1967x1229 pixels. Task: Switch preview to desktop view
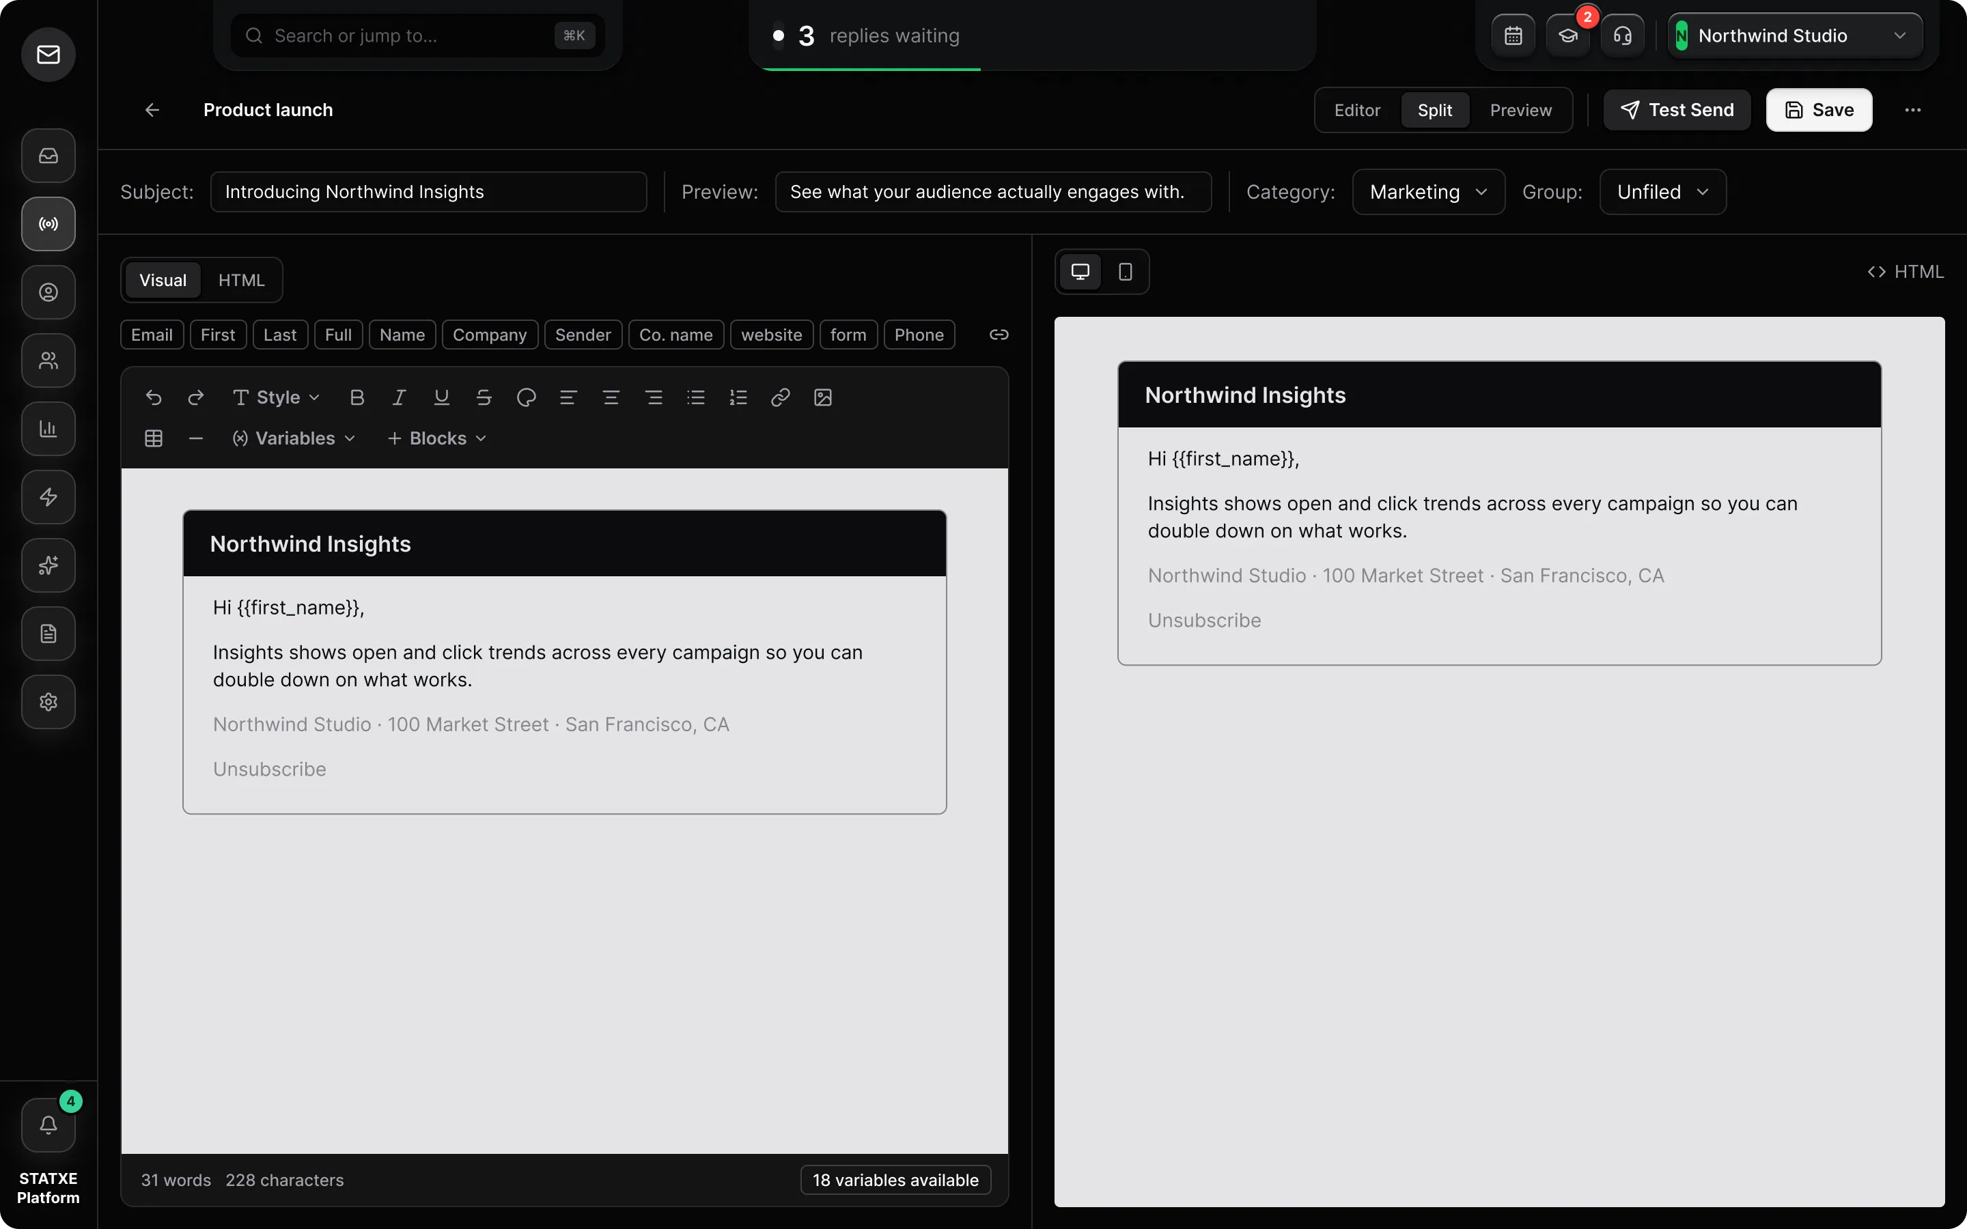[1080, 272]
